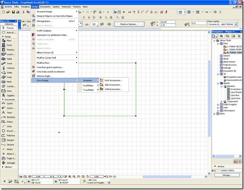
Task: Collapse the Piani tree node
Action: pyautogui.click(x=218, y=44)
